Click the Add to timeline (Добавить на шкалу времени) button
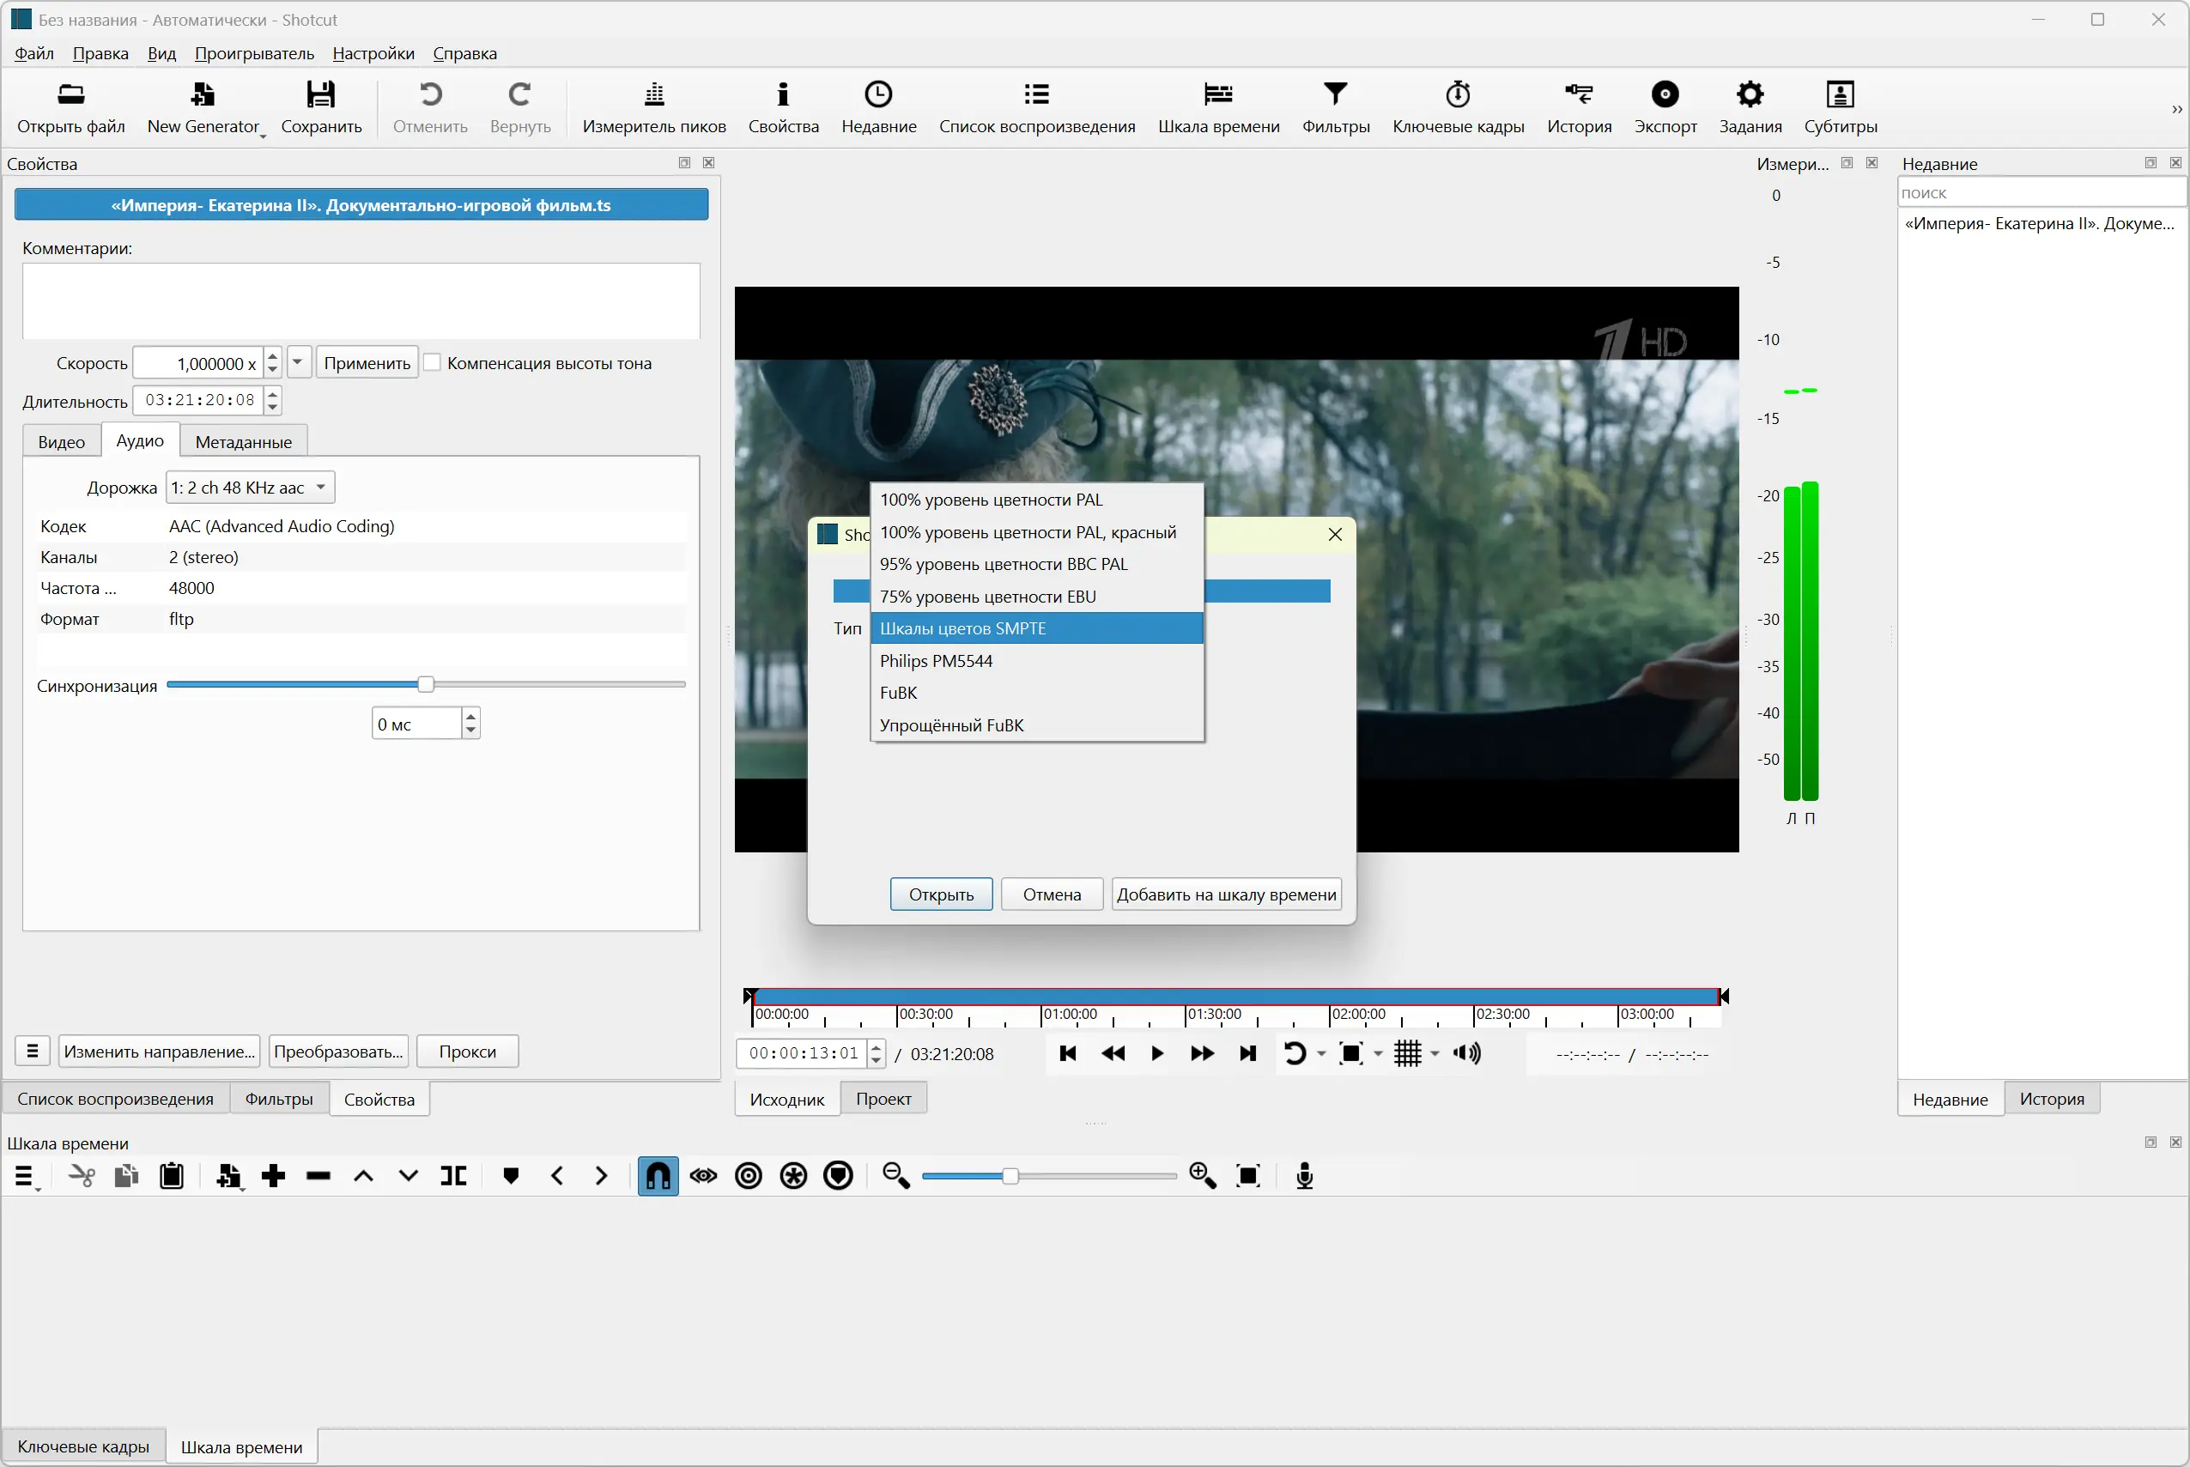2190x1467 pixels. [x=1226, y=894]
